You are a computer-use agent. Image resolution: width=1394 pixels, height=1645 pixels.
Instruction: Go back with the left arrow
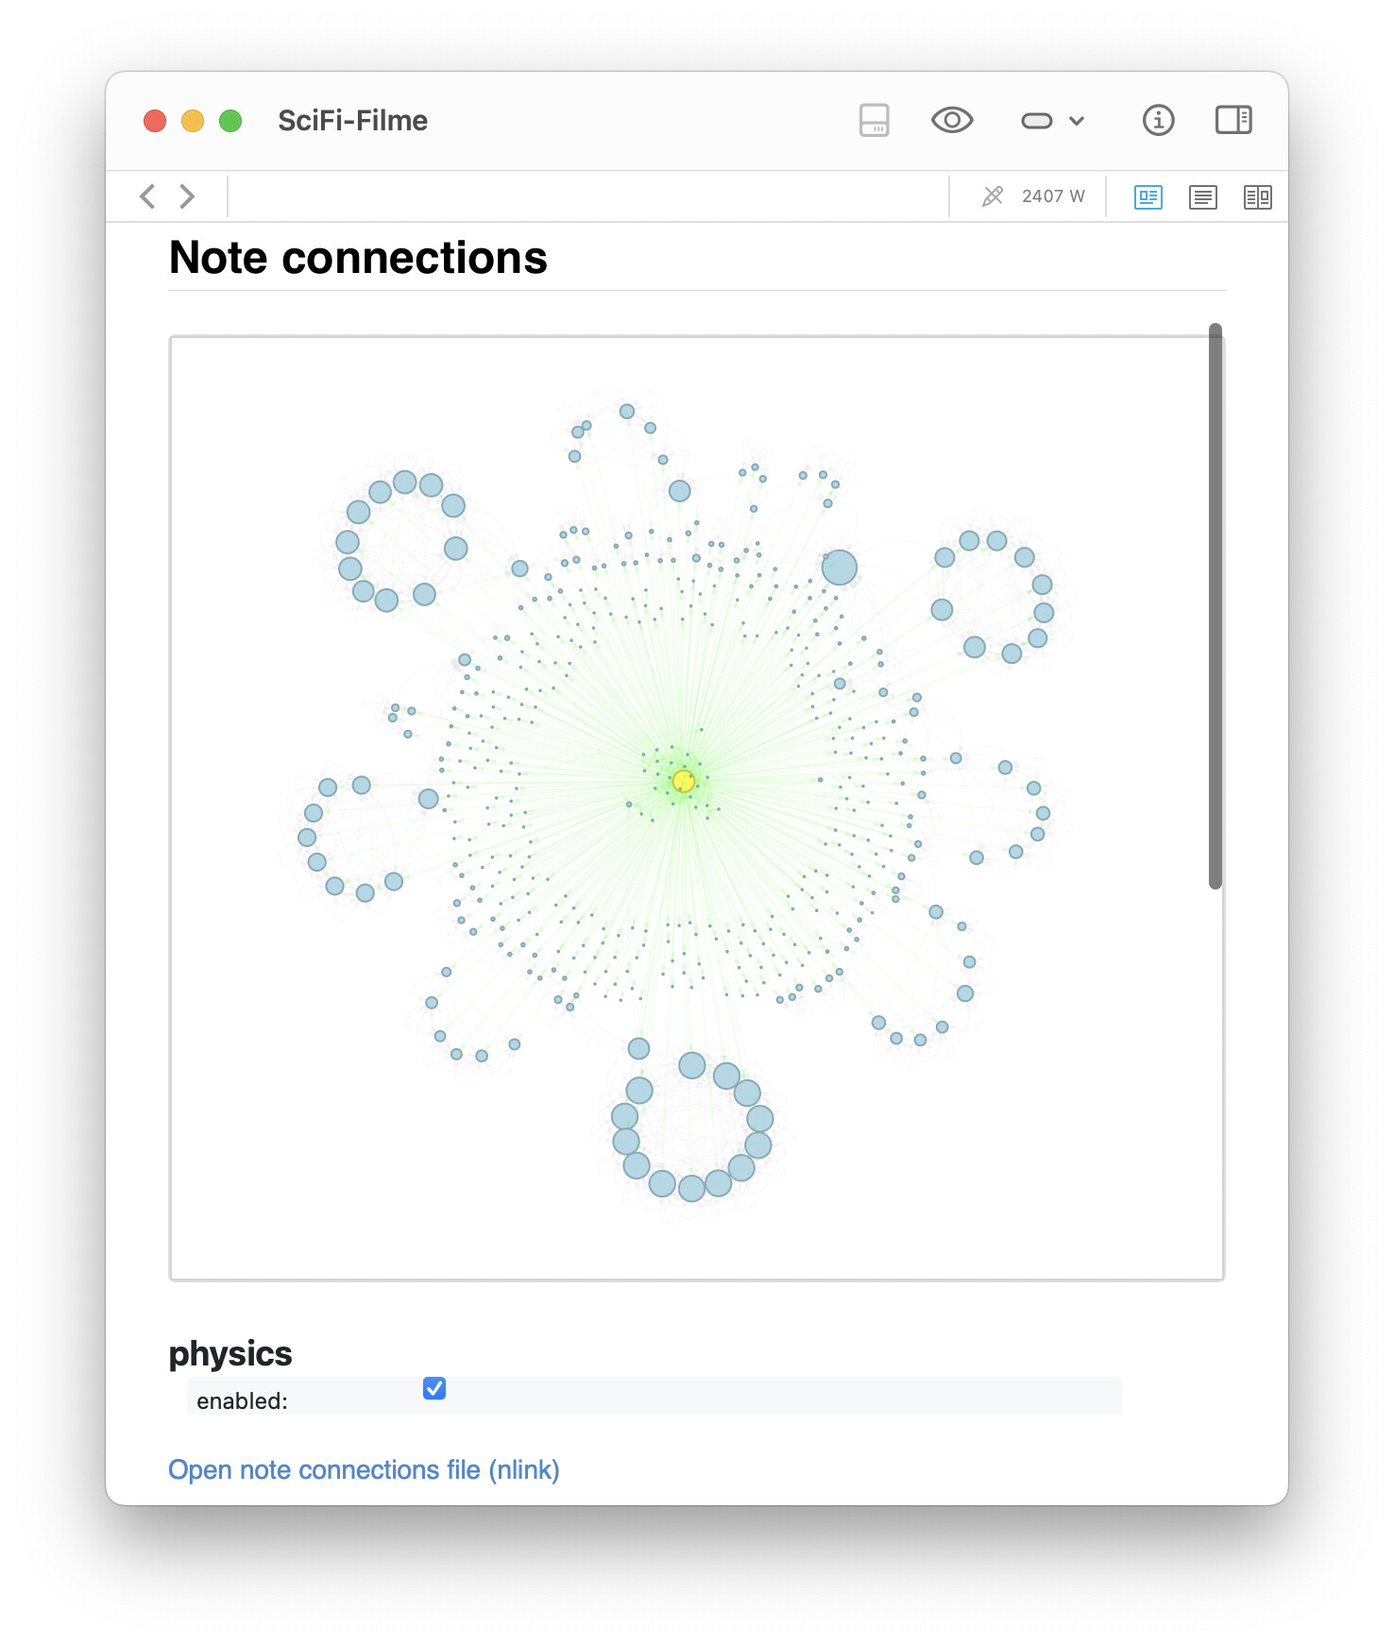(x=147, y=196)
